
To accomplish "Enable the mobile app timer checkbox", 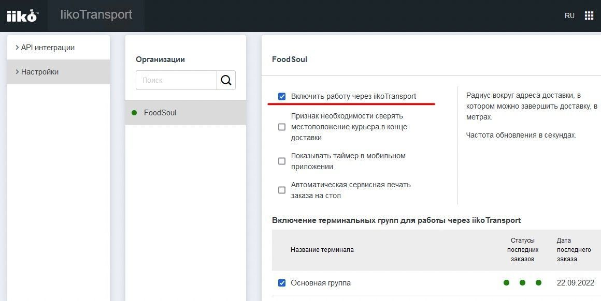I will [x=282, y=161].
